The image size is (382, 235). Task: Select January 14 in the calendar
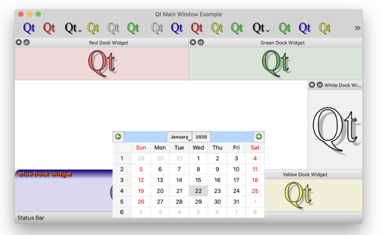(179, 180)
